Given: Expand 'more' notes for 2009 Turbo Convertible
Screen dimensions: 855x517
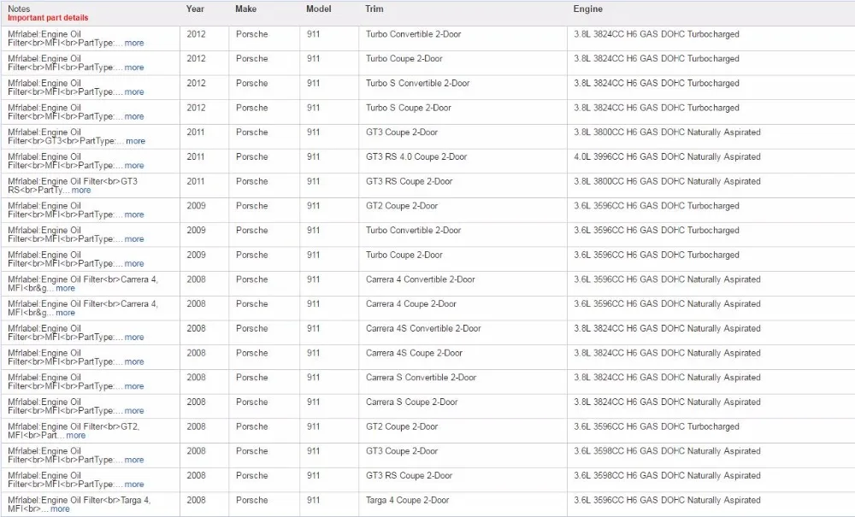Looking at the screenshot, I should pyautogui.click(x=134, y=239).
